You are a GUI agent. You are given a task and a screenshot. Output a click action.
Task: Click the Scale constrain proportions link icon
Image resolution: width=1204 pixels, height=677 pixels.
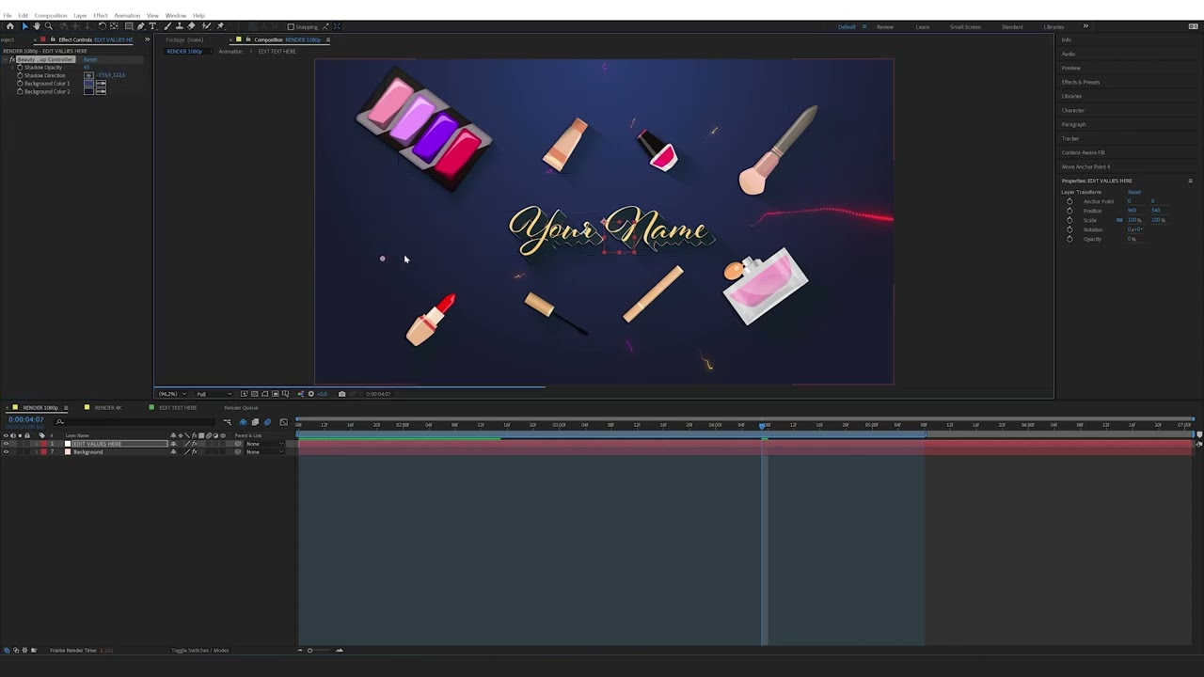(x=1119, y=220)
